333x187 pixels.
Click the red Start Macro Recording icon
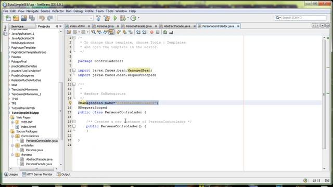pyautogui.click(x=151, y=32)
